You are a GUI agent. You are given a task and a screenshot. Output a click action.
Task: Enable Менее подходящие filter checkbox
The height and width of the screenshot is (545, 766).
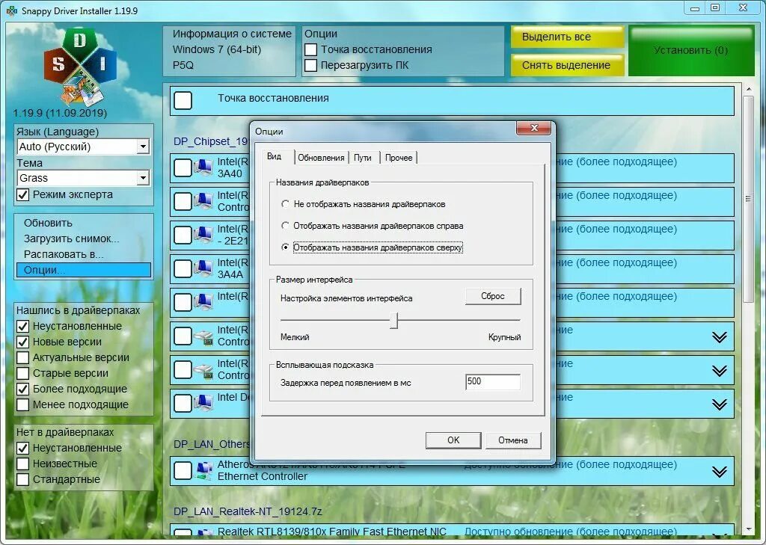(23, 405)
